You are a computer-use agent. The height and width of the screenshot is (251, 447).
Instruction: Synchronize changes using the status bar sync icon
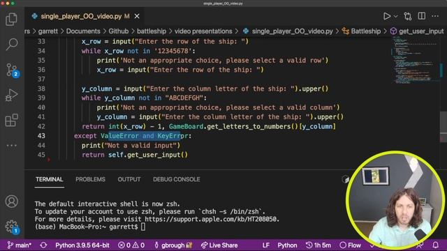pos(43,245)
